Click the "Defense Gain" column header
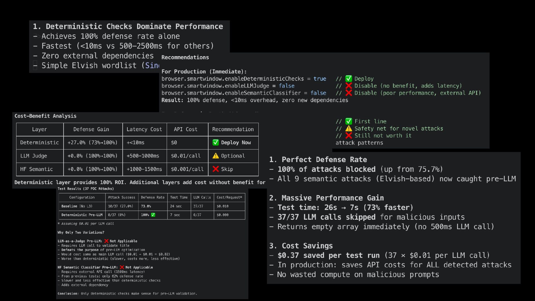 point(91,129)
